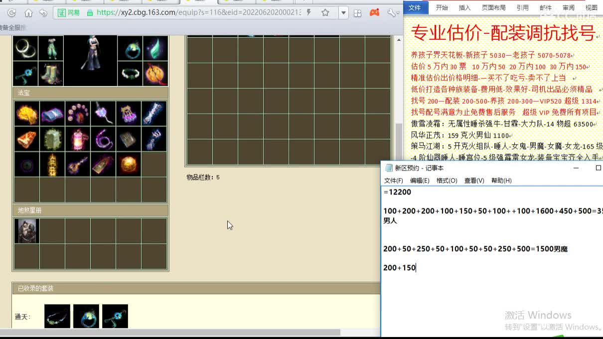Click the web page vertical scrollbar
Screen dimensions: 603x339
(399, 142)
